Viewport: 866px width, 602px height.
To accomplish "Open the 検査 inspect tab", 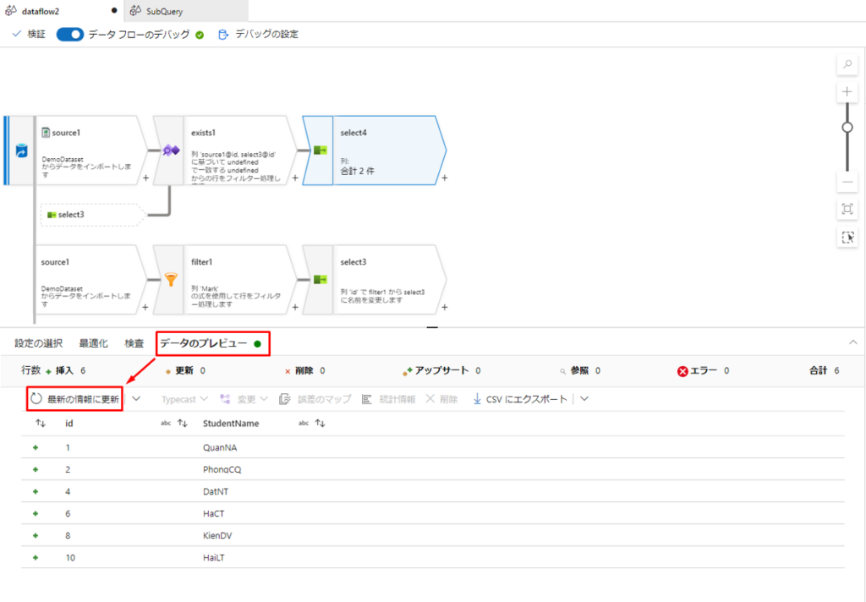I will coord(134,343).
